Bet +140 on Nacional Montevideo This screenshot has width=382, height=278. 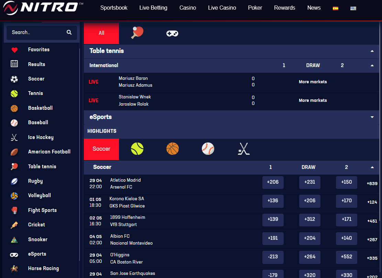coord(347,238)
